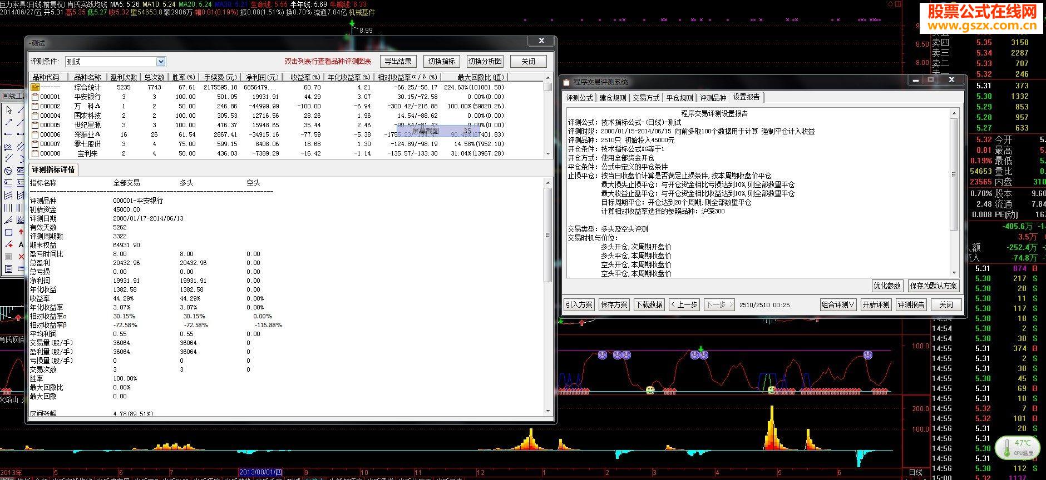The height and width of the screenshot is (480, 1046).
Task: Sort by 净利润(元) column header
Action: point(262,77)
